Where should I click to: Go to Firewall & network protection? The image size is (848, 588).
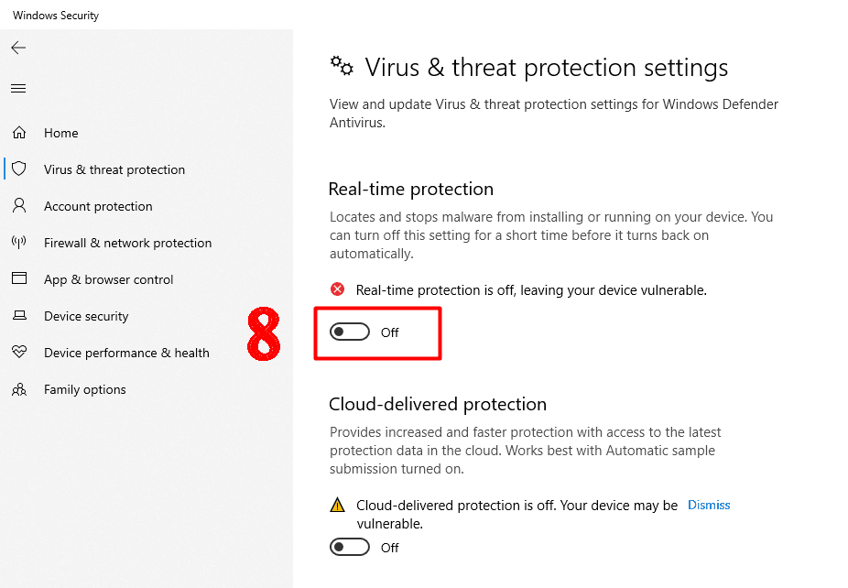127,243
